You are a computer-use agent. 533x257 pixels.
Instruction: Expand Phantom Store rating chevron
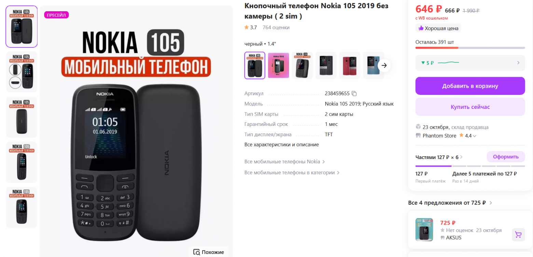475,136
